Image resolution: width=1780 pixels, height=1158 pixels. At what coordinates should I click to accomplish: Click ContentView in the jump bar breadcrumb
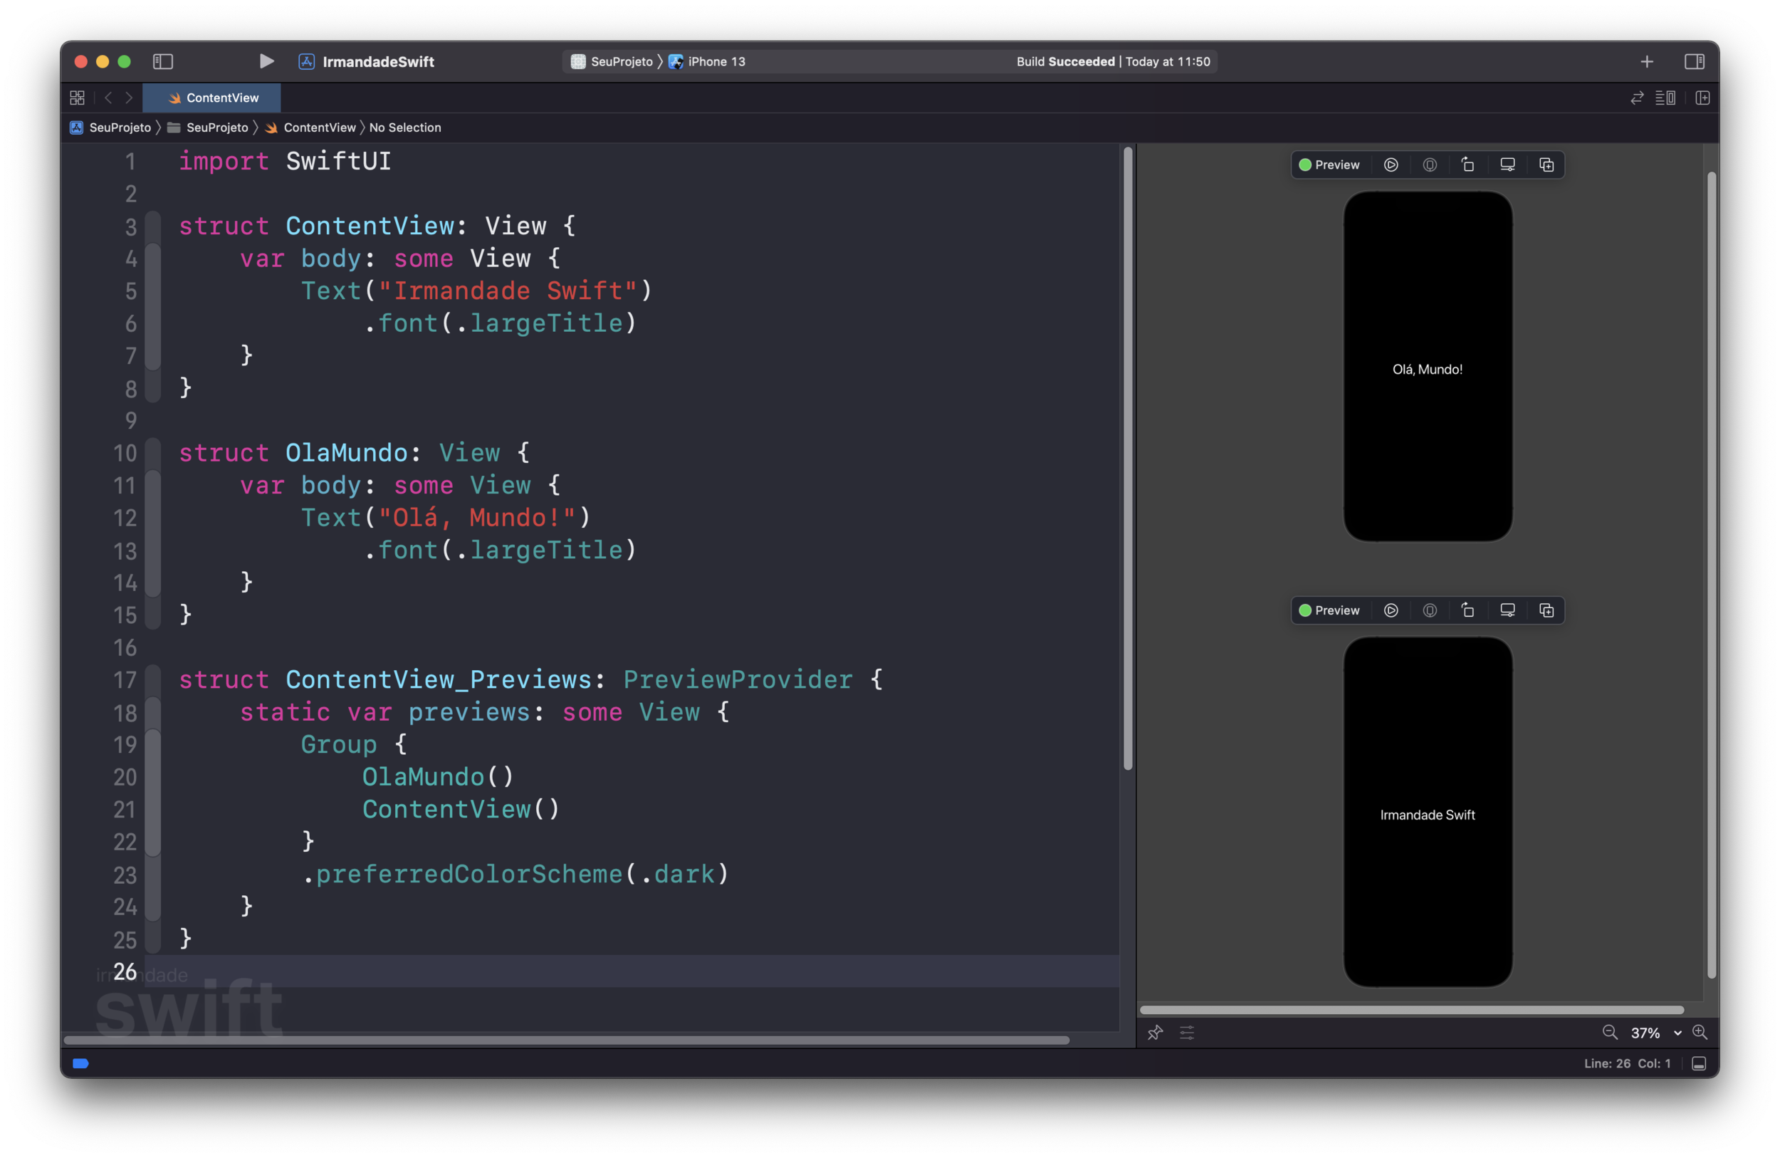pos(318,128)
